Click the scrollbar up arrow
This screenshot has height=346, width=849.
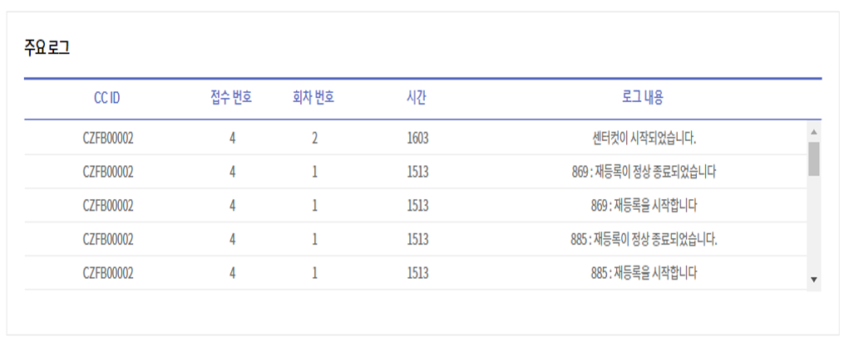pos(814,131)
